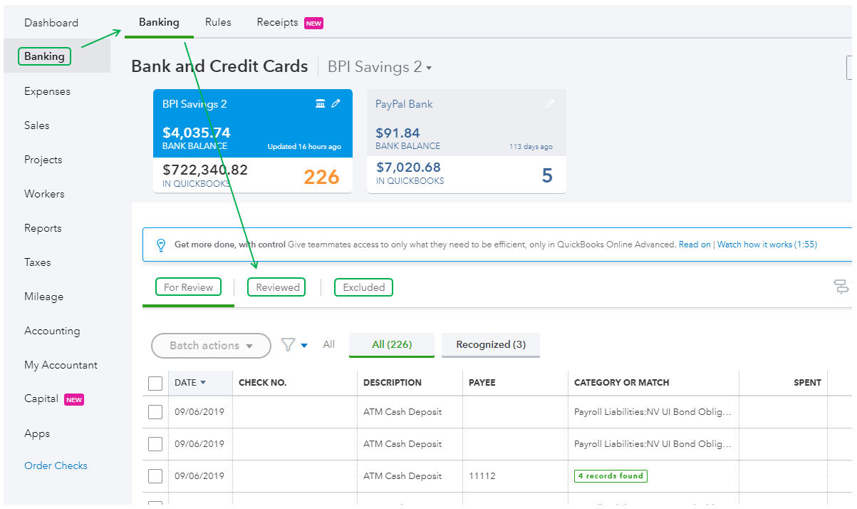Screen dimensions: 857x509
Task: Click the lightbulb icon in the tip banner
Action: pyautogui.click(x=161, y=244)
